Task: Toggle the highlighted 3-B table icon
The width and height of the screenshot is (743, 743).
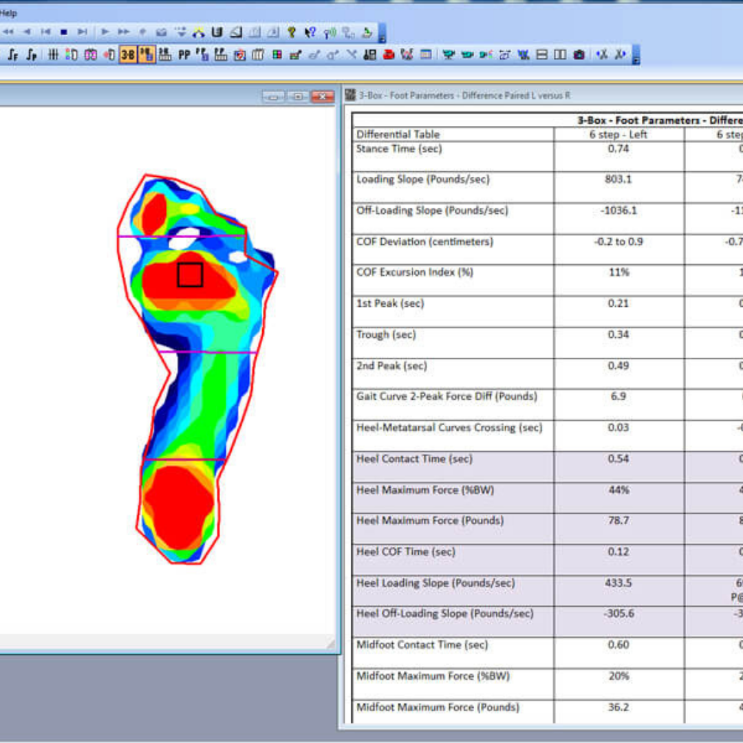Action: [147, 55]
